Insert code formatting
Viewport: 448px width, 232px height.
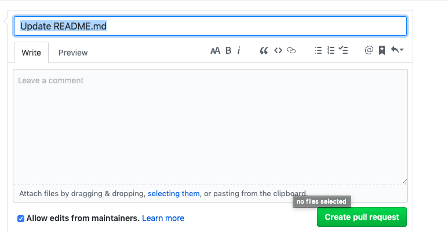coord(278,51)
